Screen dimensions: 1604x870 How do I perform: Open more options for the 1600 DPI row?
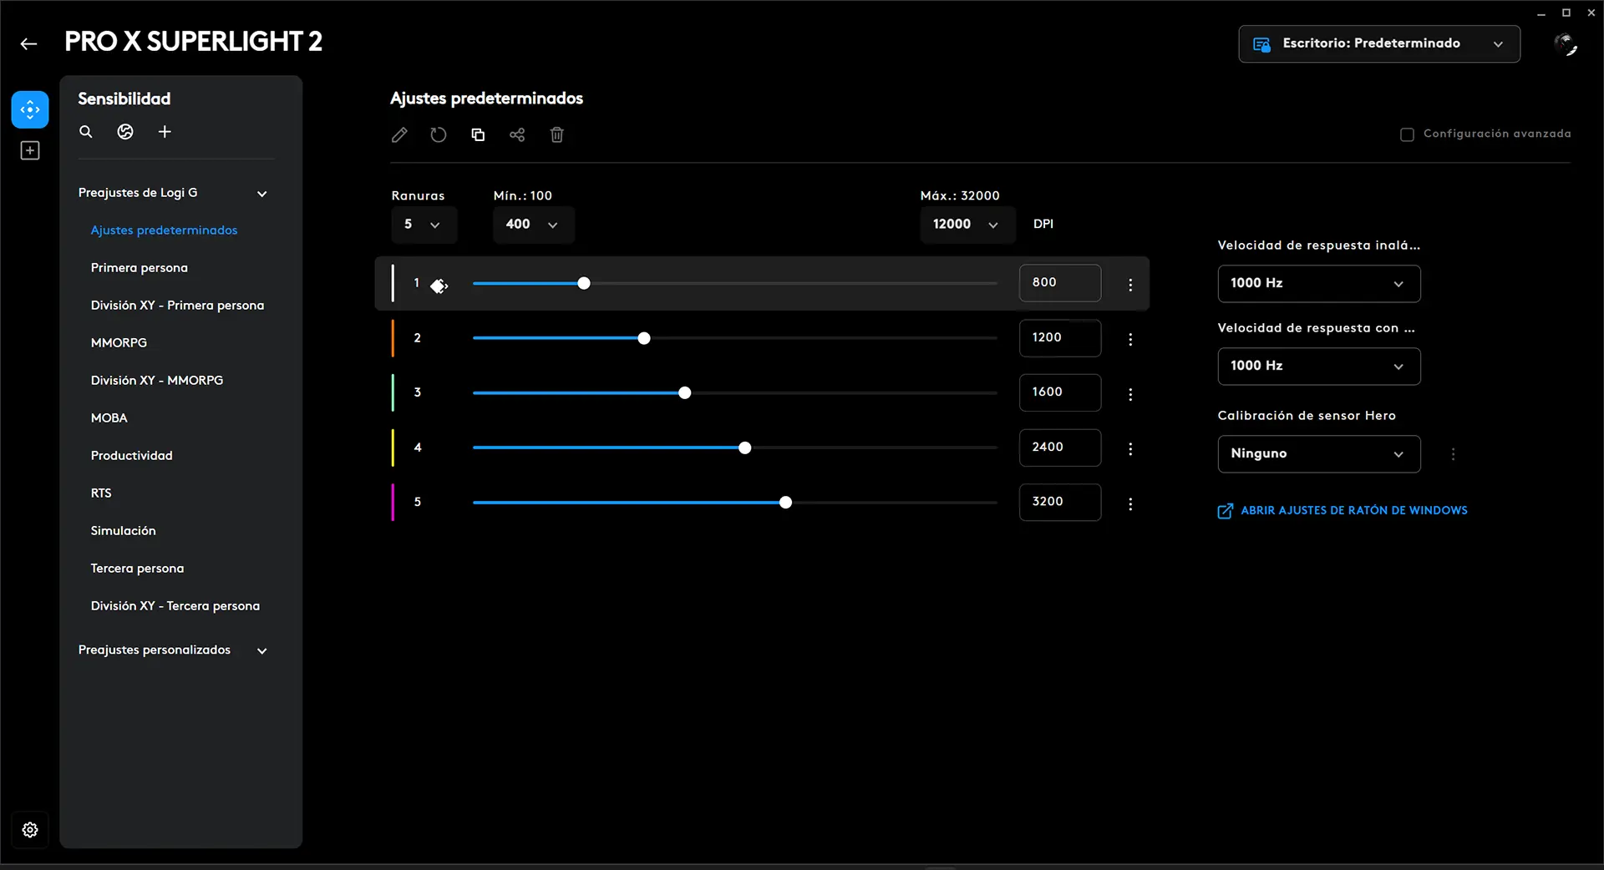pos(1130,394)
